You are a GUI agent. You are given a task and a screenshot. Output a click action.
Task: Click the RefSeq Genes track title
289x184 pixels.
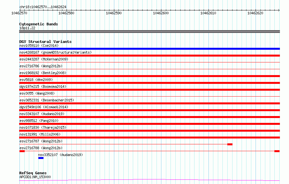pos(33,173)
